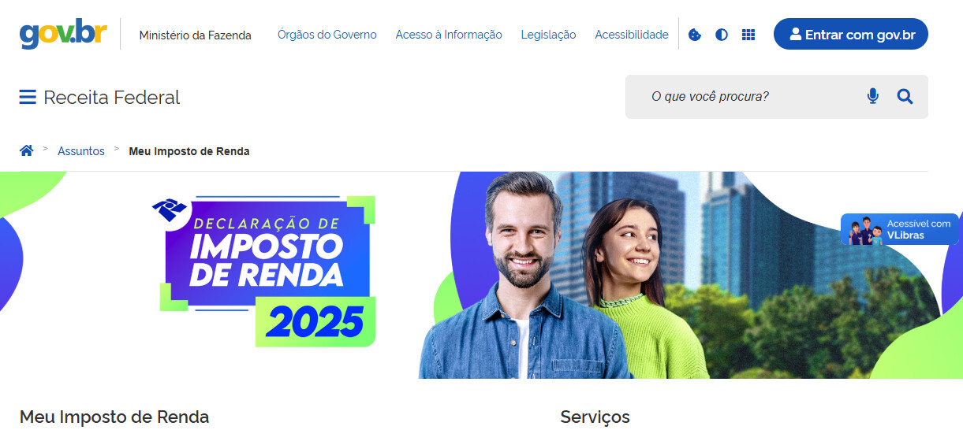Open the VLibras accessibility widget
963x441 pixels.
900,229
